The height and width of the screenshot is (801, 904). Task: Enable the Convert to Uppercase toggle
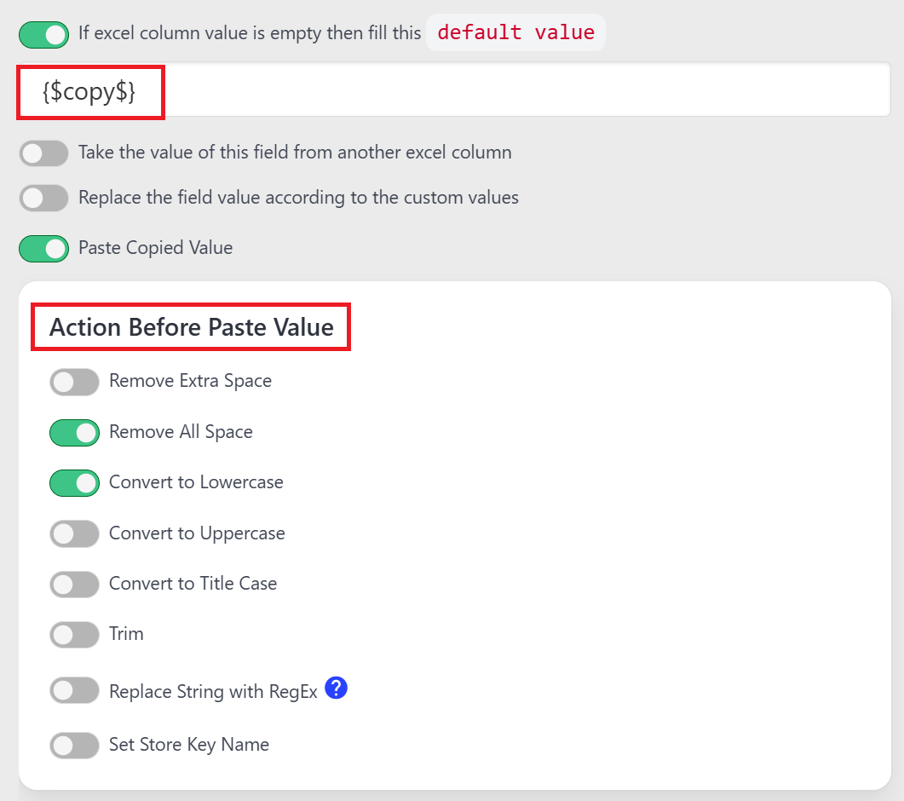(74, 533)
